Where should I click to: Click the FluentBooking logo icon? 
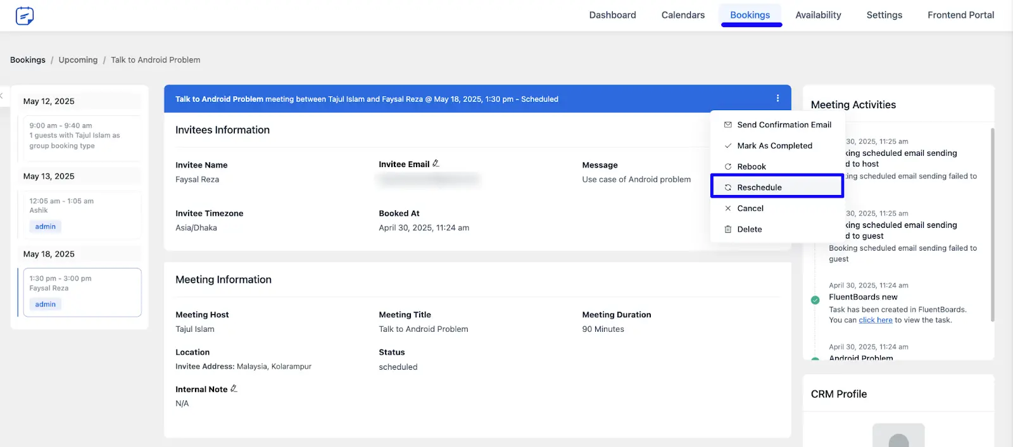(x=25, y=15)
